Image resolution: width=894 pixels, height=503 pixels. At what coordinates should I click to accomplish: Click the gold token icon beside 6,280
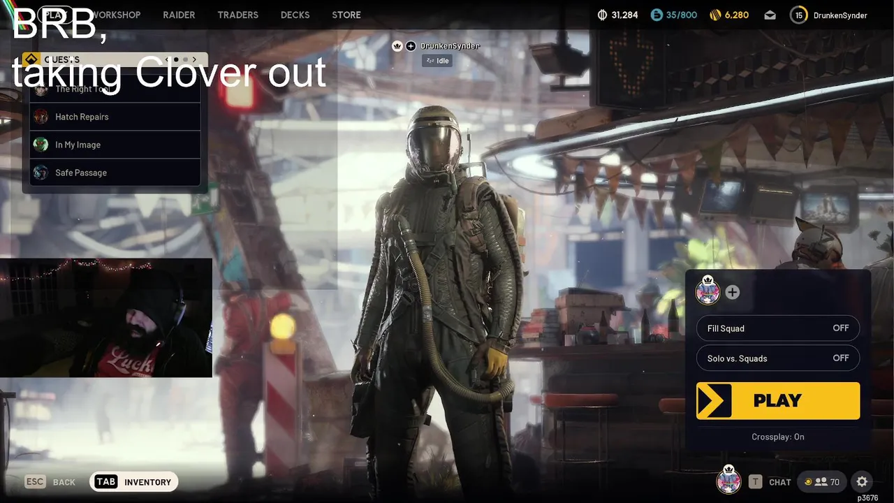[x=715, y=15]
